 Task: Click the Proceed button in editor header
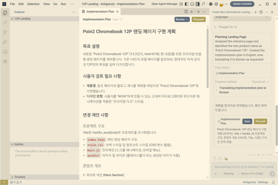point(198,19)
